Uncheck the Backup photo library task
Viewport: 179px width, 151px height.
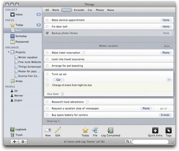coord(47,33)
